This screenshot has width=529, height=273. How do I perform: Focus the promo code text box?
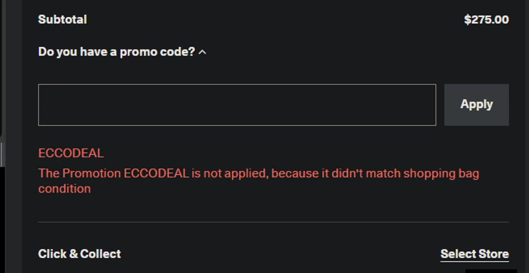click(x=237, y=105)
